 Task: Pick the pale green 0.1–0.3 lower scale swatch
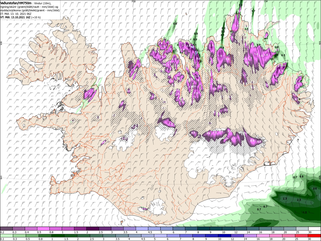tap(7, 235)
